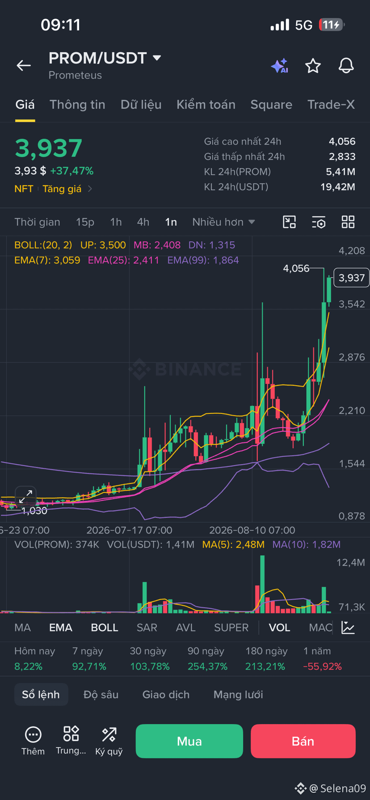Switch to the Giá tab
The width and height of the screenshot is (370, 800).
tap(25, 104)
